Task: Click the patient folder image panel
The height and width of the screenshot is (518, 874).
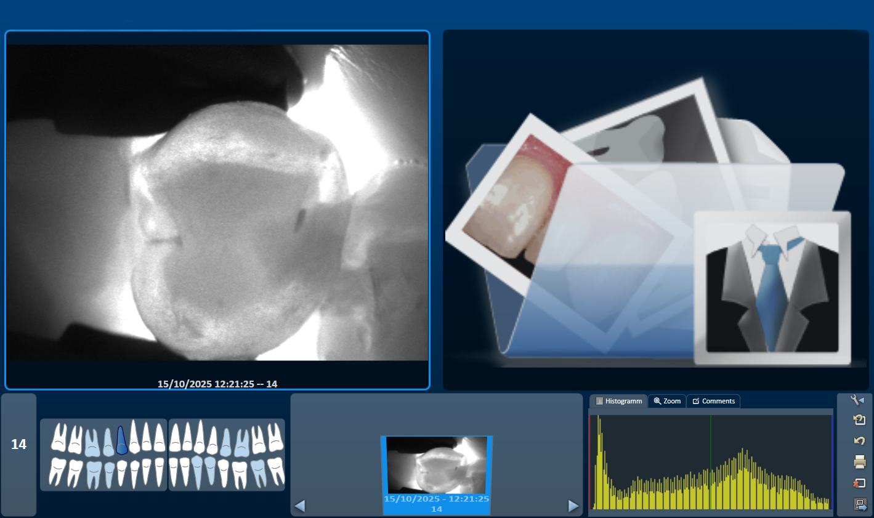Action: [x=655, y=209]
